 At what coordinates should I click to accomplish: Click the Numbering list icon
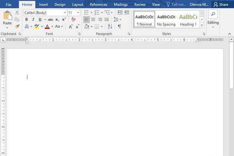[x=97, y=12]
